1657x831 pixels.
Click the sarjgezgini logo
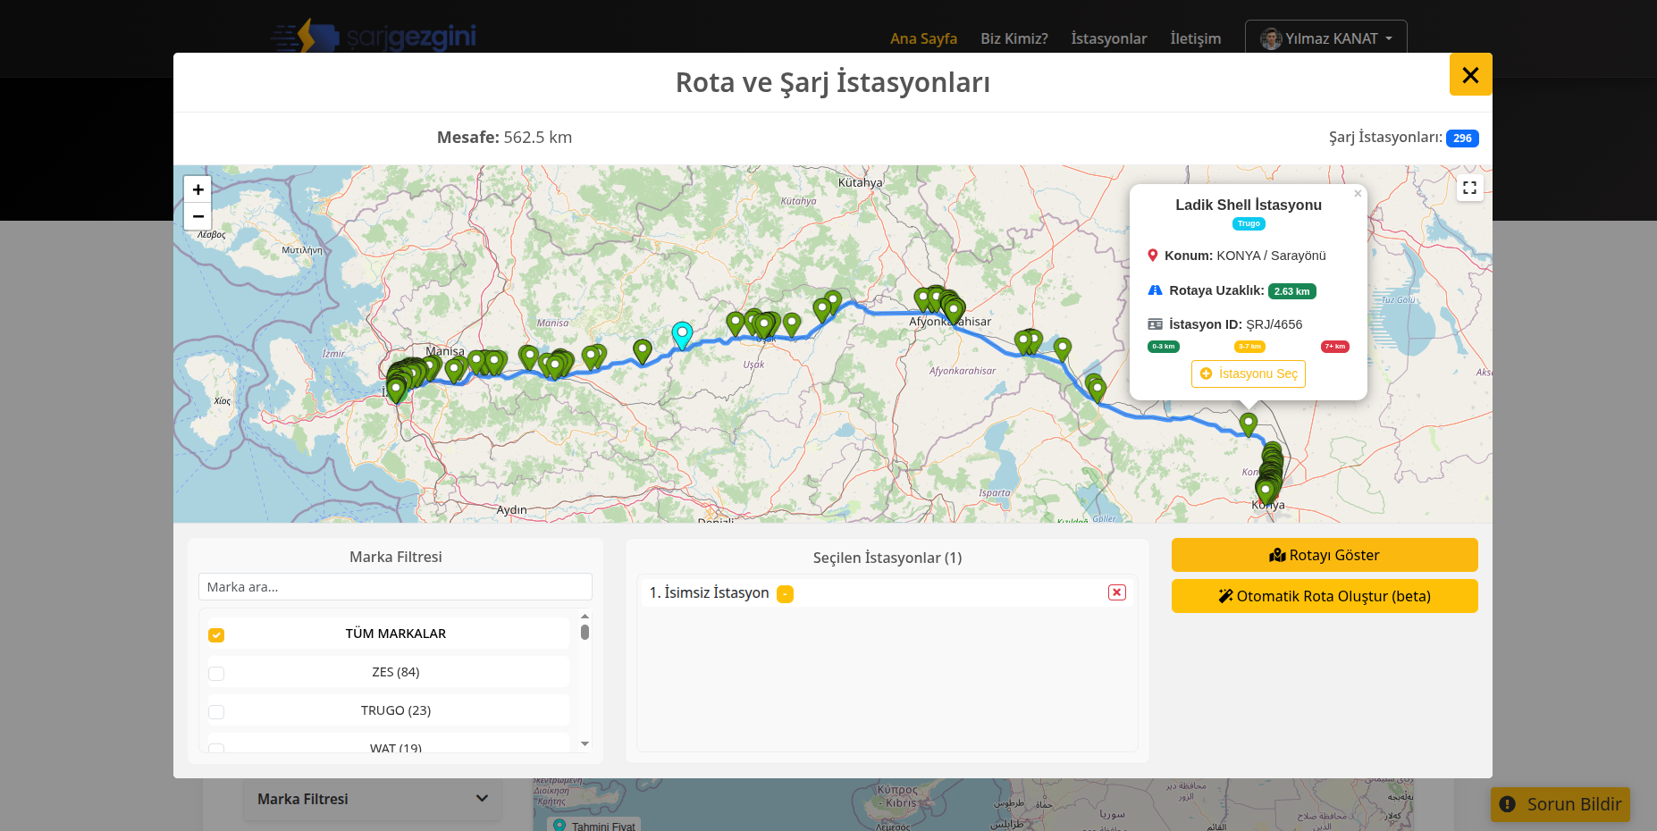(374, 37)
